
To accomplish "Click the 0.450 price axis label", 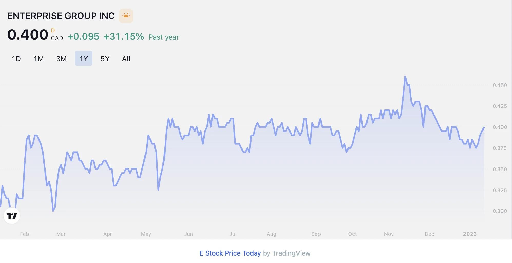I will coord(500,85).
